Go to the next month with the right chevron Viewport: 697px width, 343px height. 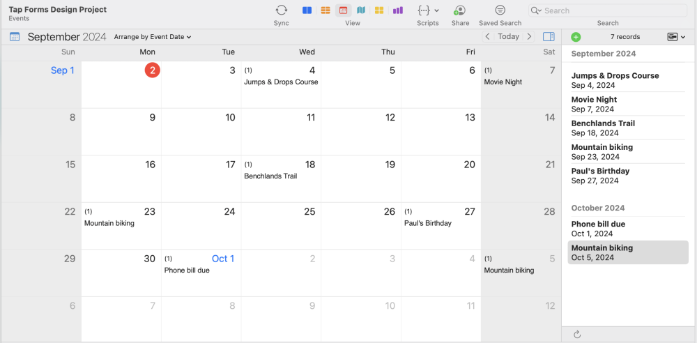point(529,36)
